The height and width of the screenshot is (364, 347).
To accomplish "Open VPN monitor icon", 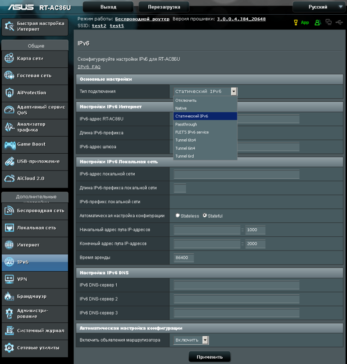I will pyautogui.click(x=9, y=279).
